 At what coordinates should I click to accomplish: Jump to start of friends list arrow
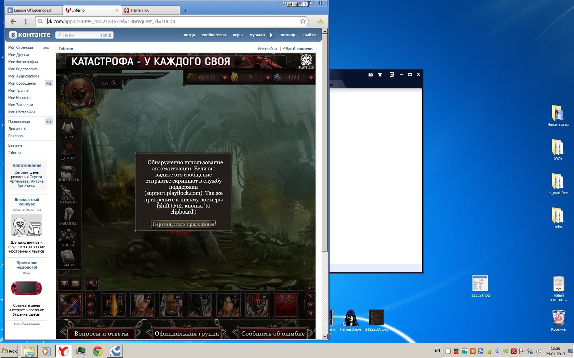pos(90,313)
